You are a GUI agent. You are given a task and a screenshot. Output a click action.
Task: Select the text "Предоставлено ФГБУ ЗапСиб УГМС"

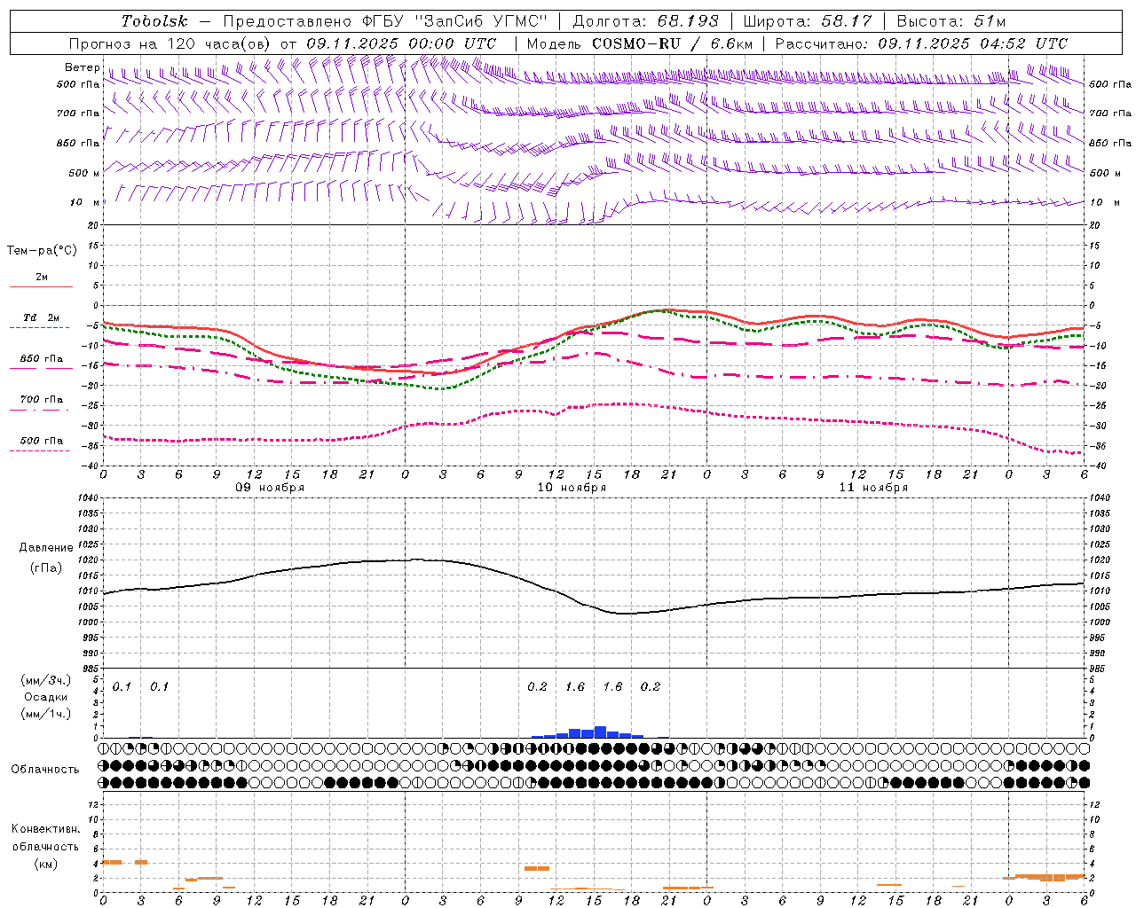click(385, 21)
